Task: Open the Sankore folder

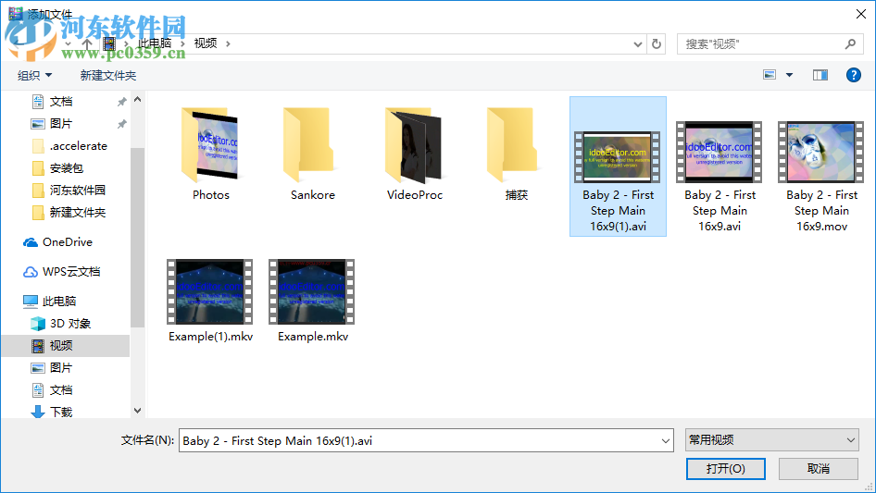Action: 312,154
